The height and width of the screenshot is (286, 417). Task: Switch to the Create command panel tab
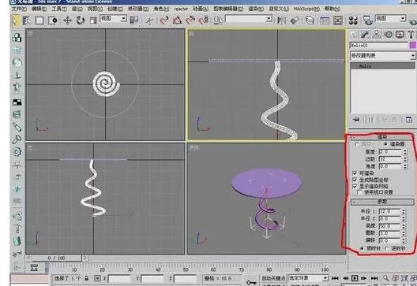[354, 35]
